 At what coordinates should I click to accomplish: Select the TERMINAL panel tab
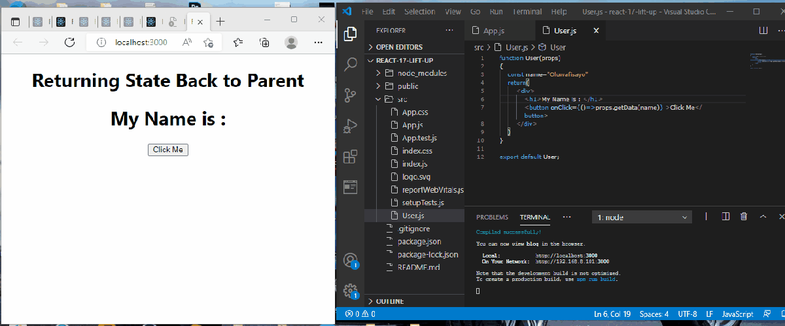click(x=534, y=217)
